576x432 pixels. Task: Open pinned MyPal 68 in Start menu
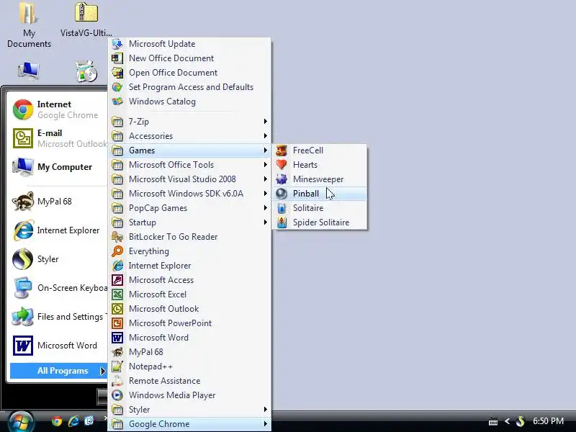tap(58, 202)
